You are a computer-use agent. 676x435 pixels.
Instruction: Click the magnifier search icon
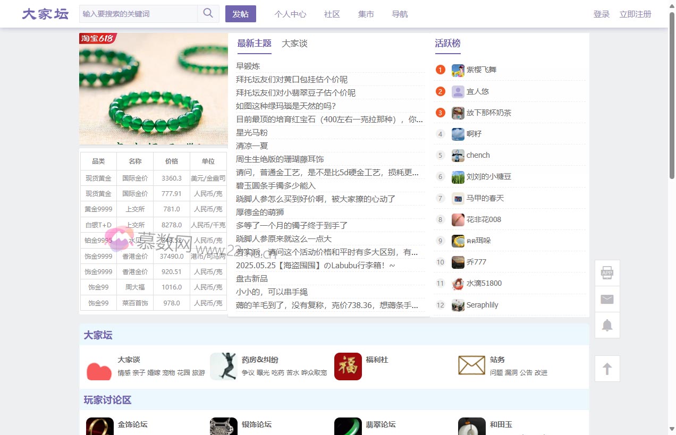click(208, 14)
